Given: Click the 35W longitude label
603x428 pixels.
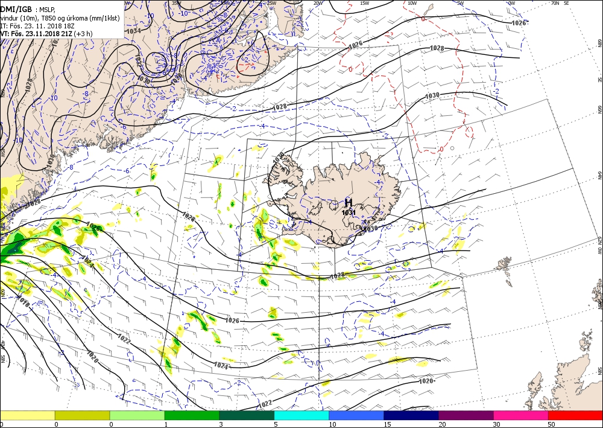Looking at the screenshot, I should coord(176,3).
